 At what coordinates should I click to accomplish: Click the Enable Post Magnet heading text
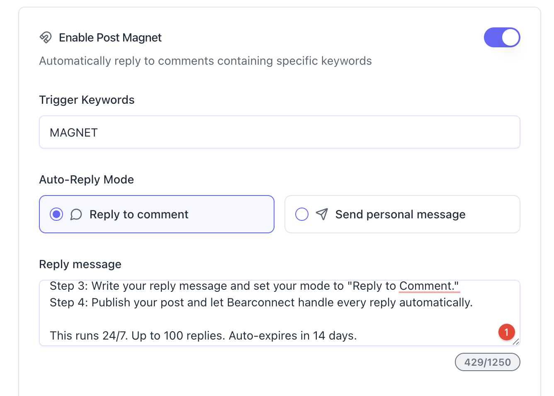(x=110, y=38)
